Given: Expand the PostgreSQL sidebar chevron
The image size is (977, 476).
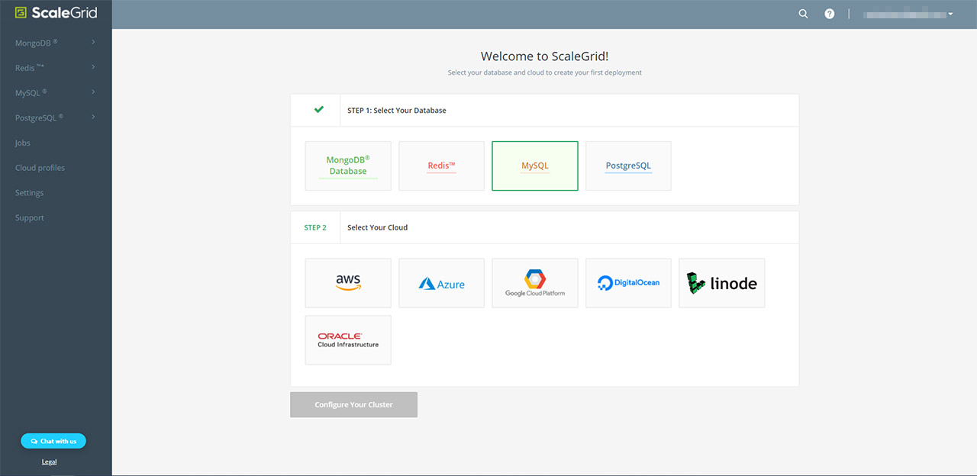Looking at the screenshot, I should click(93, 117).
